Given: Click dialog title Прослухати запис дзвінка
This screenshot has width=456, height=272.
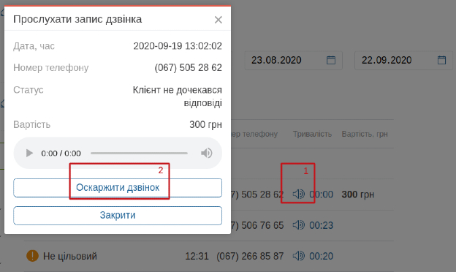Looking at the screenshot, I should (77, 19).
